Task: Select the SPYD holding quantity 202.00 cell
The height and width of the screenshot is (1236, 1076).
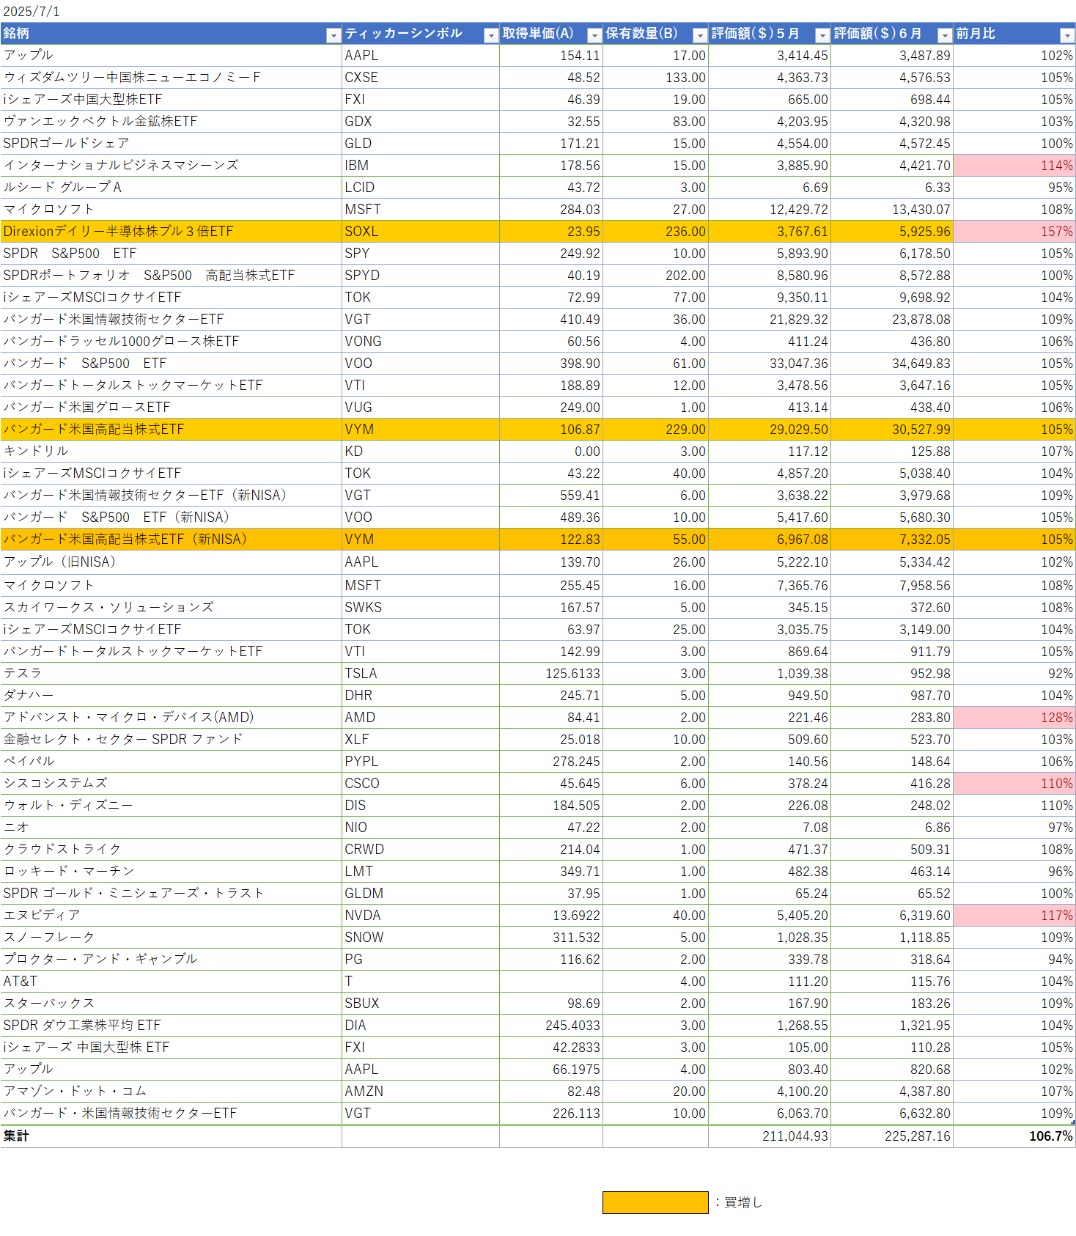Action: 655,276
